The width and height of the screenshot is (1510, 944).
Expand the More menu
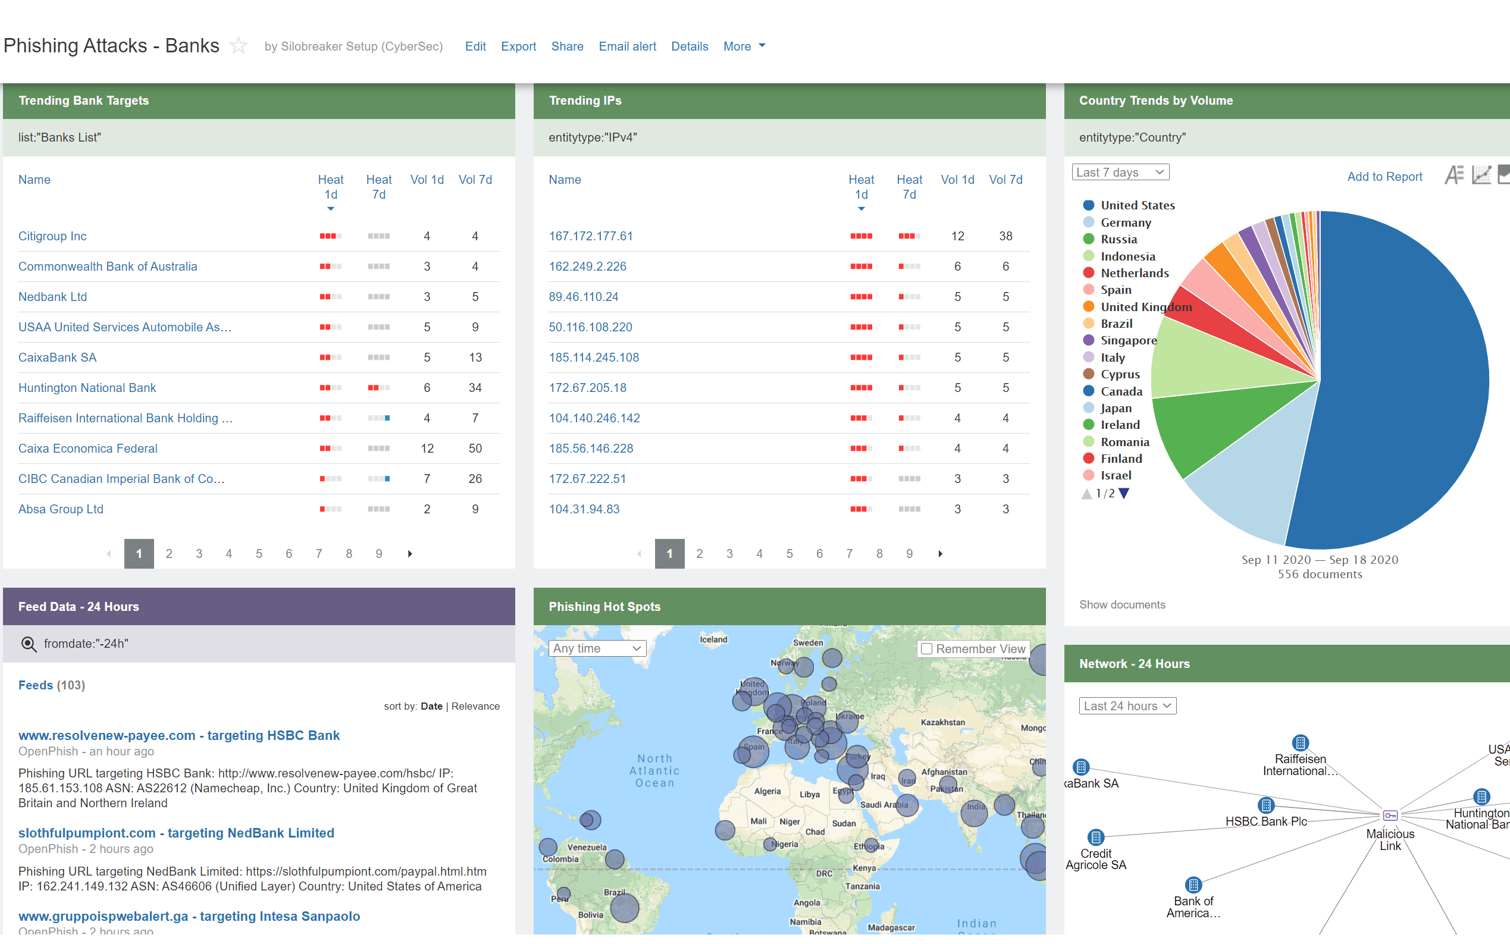[x=744, y=46]
